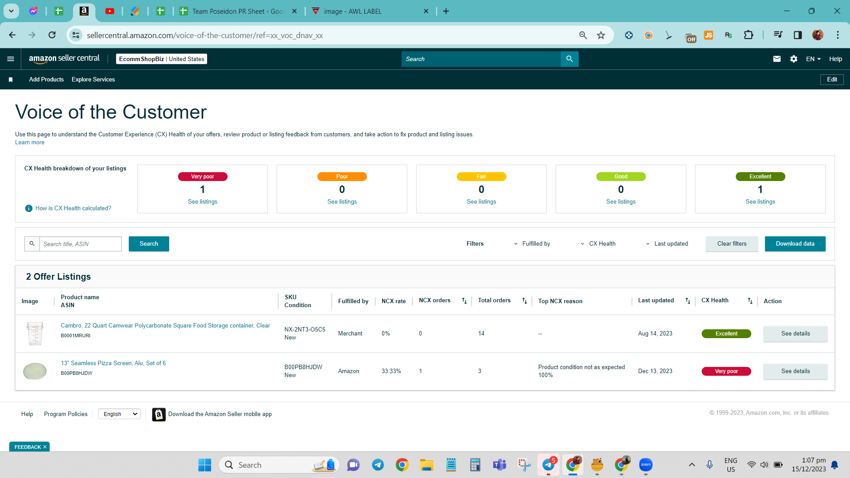Open the Microsoft Teams taskbar icon

(500, 465)
